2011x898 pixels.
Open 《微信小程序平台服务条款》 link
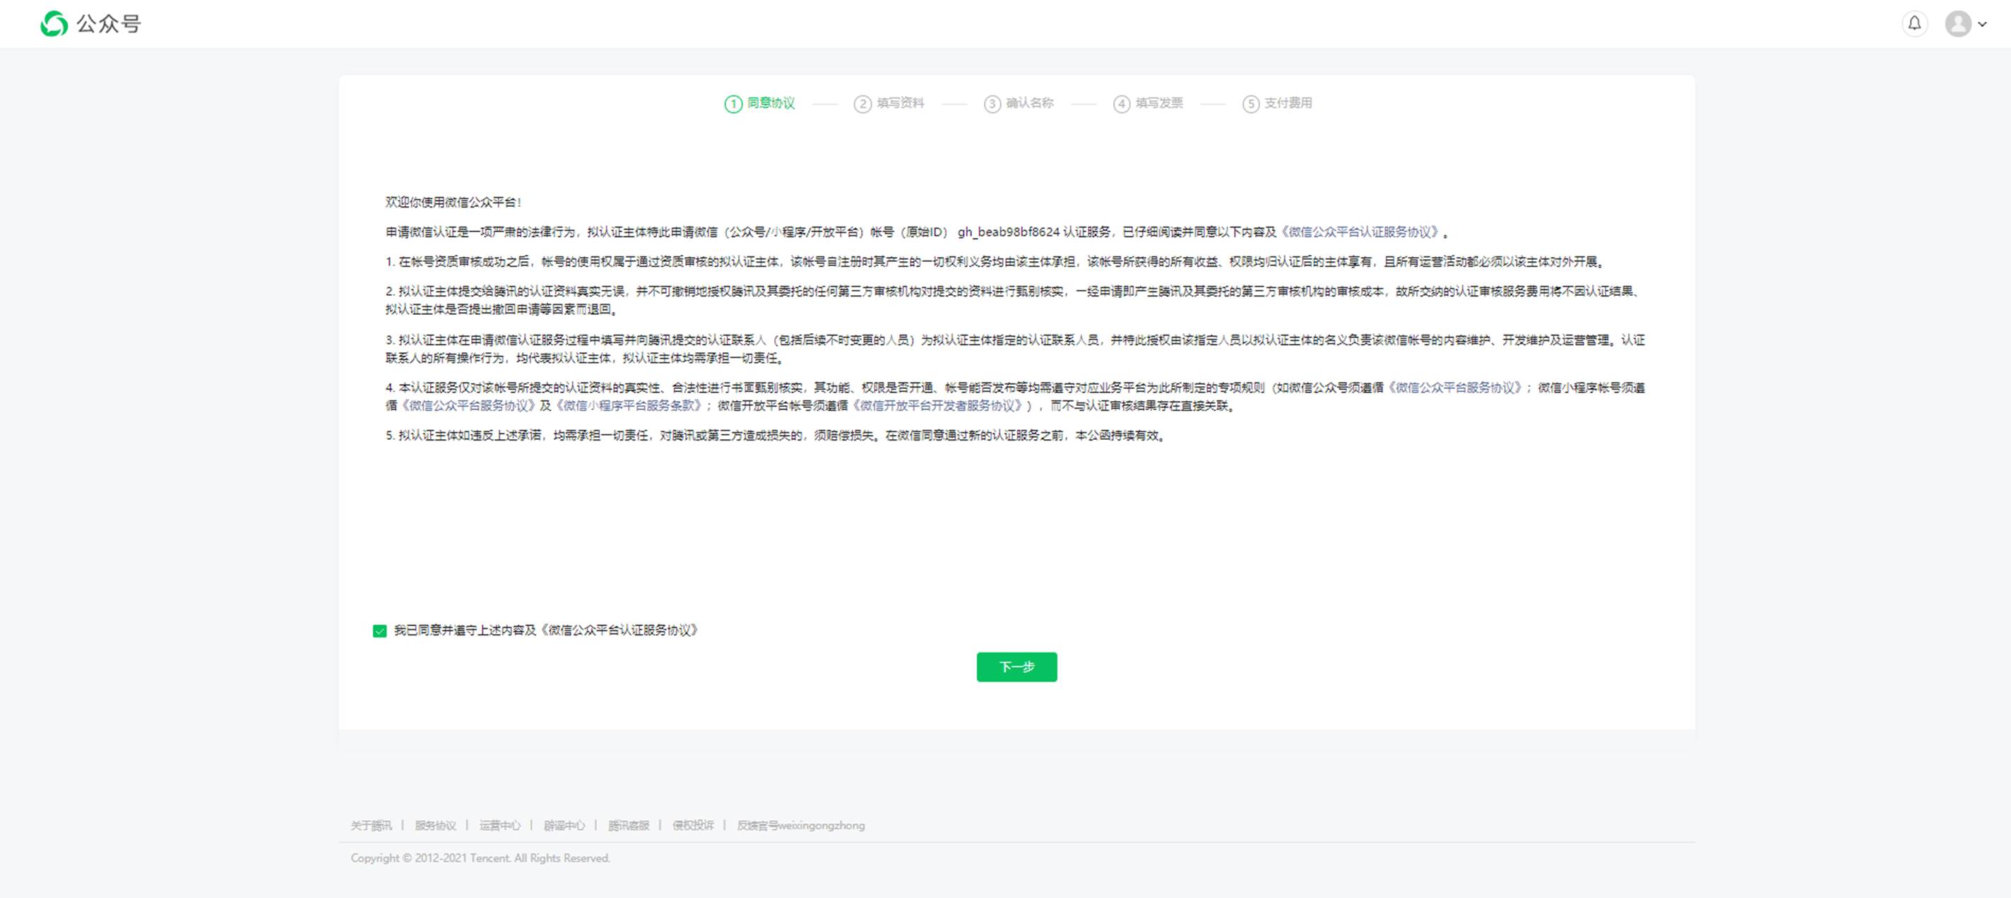628,406
